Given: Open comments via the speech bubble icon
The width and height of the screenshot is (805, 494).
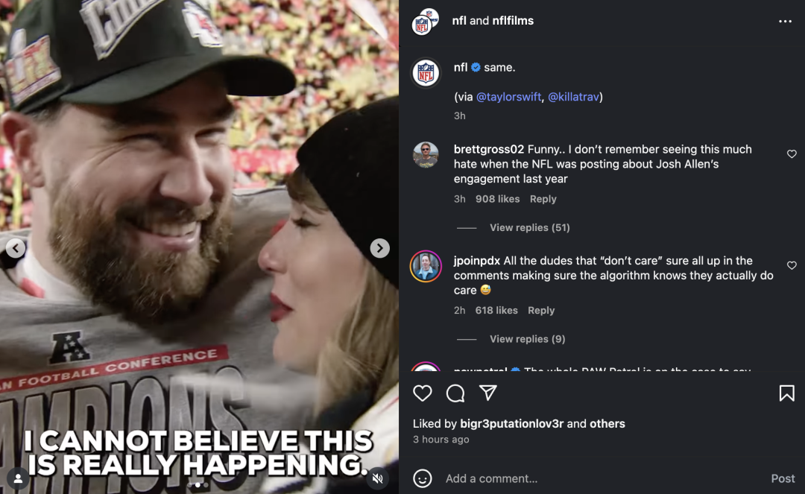Looking at the screenshot, I should pyautogui.click(x=455, y=393).
